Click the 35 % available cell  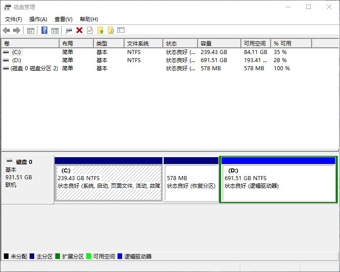point(280,52)
